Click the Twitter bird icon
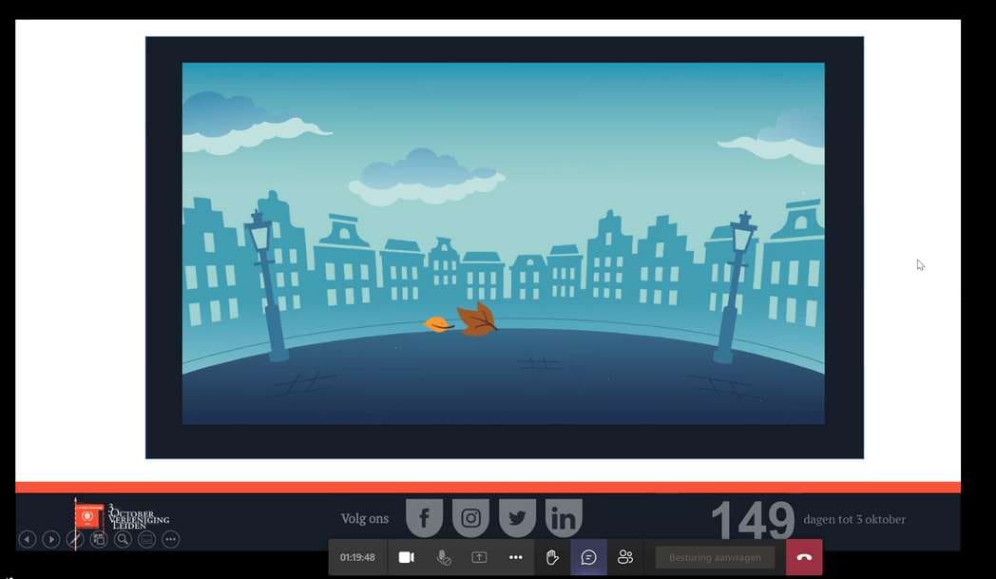The image size is (996, 579). (x=517, y=518)
